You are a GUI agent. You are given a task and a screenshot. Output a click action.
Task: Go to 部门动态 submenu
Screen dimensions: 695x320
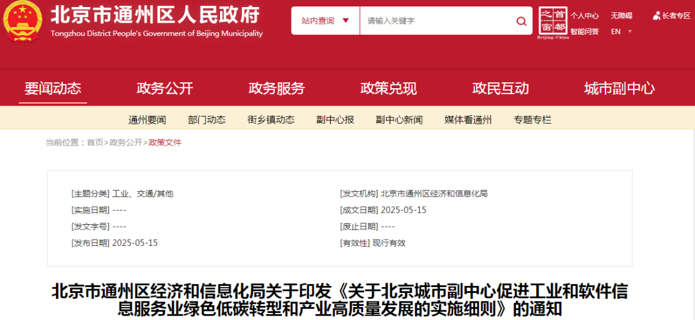point(207,120)
